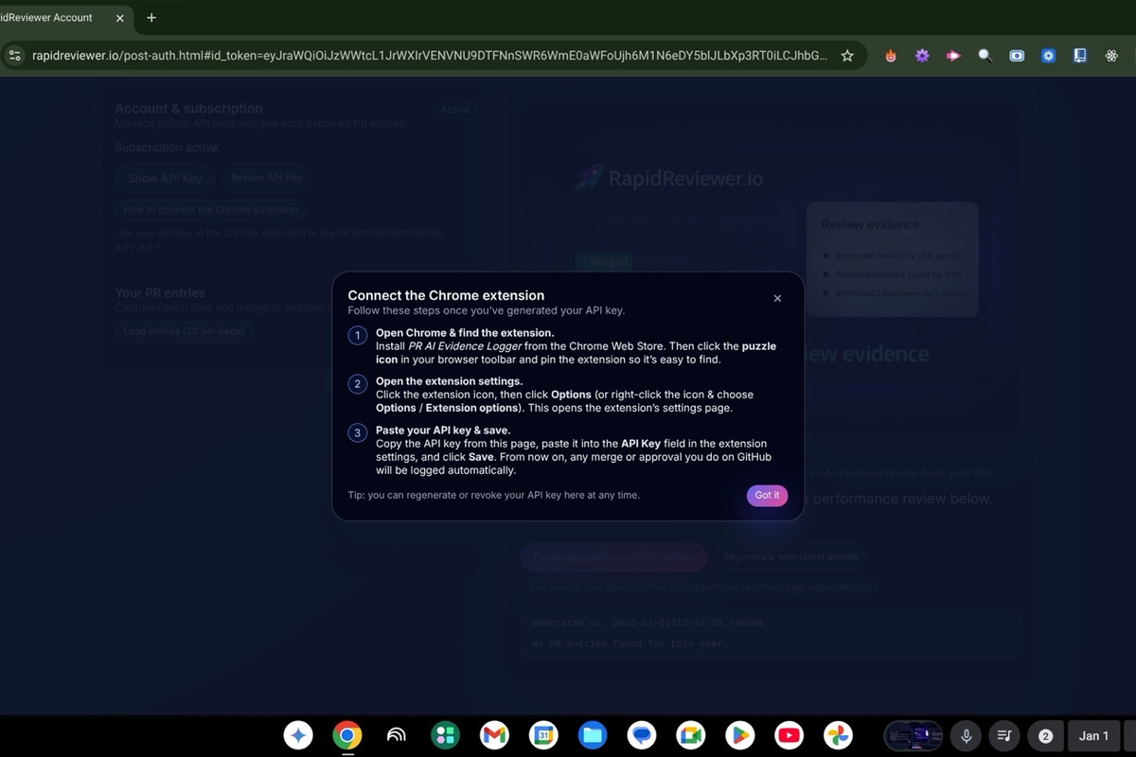The image size is (1136, 757).
Task: Open a new browser tab
Action: click(151, 17)
